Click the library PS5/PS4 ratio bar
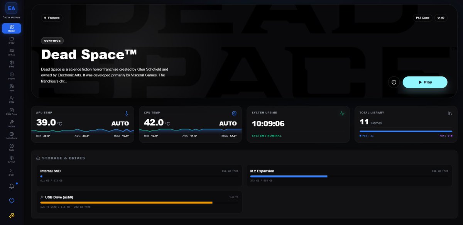This screenshot has height=225, width=463. 406,131
